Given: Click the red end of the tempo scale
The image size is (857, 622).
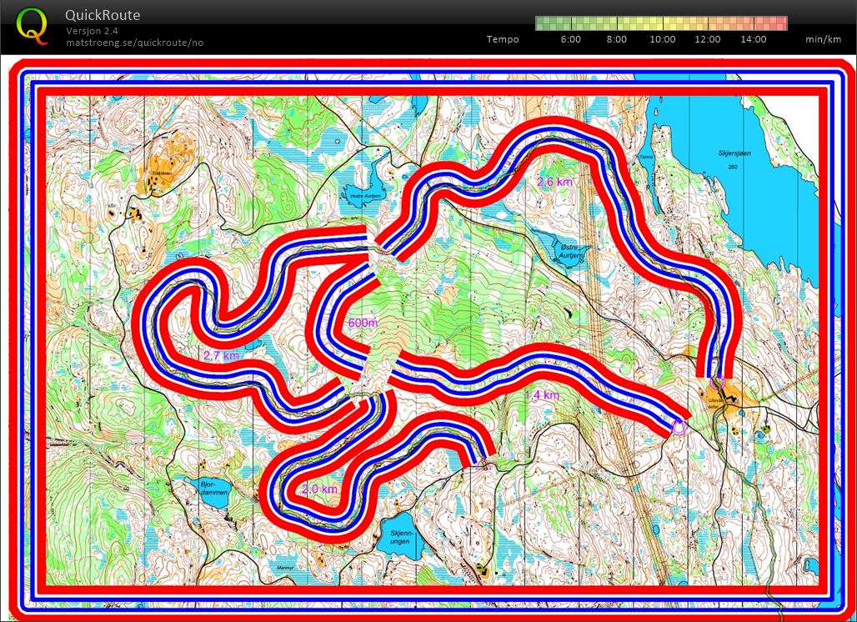Looking at the screenshot, I should 780,23.
